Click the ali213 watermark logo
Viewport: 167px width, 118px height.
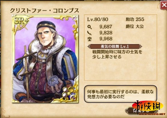click(x=148, y=108)
